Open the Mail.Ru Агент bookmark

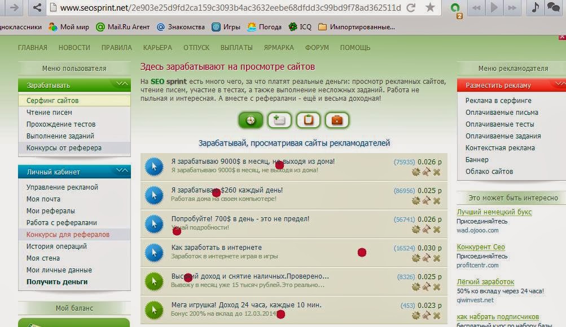122,27
